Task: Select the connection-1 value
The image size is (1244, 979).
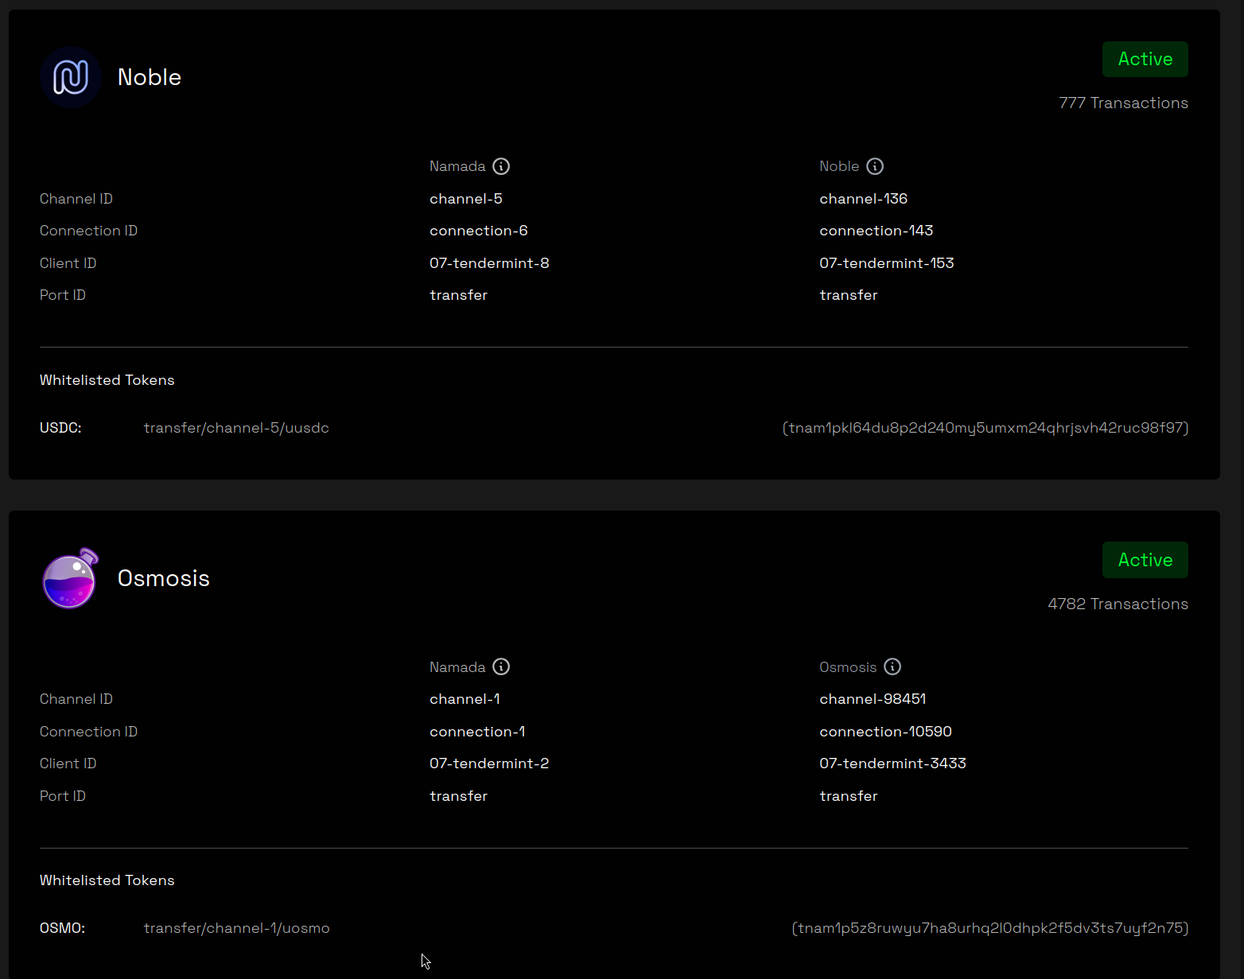Action: click(x=477, y=732)
